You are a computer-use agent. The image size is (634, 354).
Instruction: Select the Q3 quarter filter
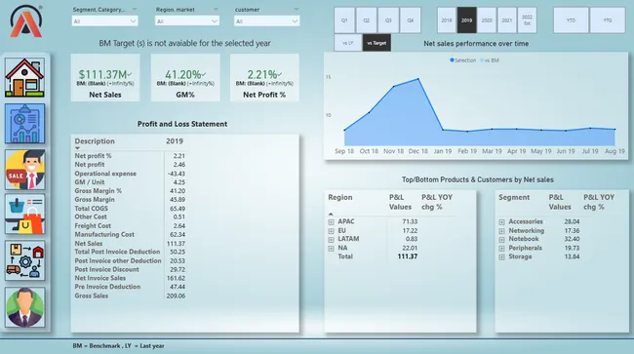tap(388, 20)
